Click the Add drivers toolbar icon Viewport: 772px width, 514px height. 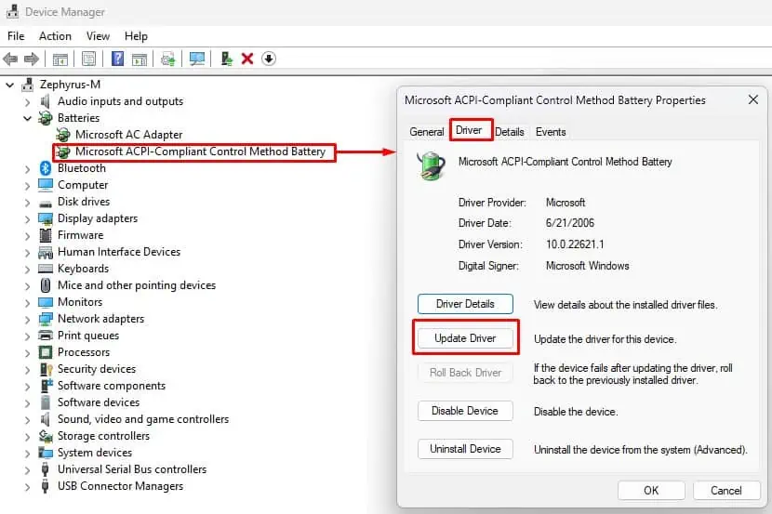226,59
